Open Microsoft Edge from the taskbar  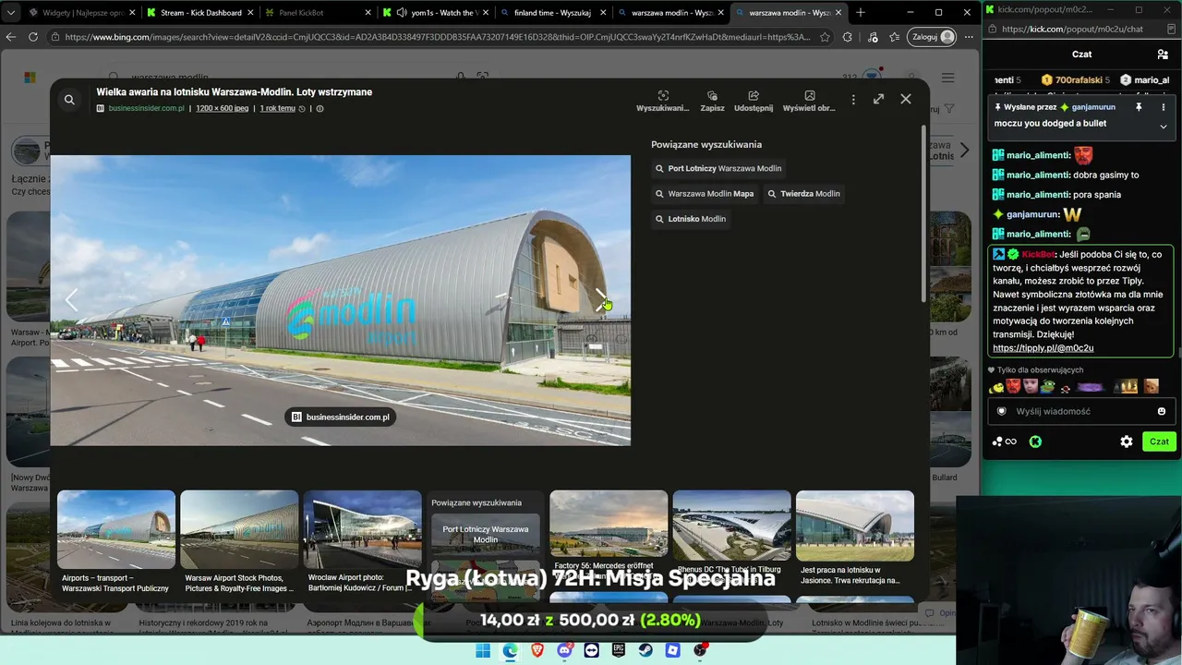coord(510,650)
